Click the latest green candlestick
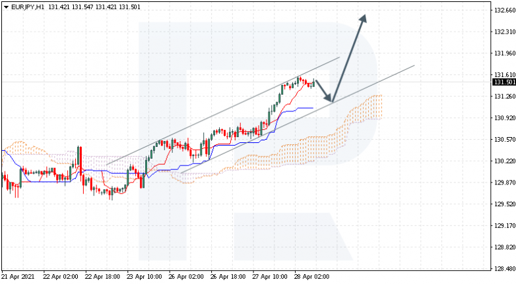Image resolution: width=516 pixels, height=284 pixels. coord(314,83)
